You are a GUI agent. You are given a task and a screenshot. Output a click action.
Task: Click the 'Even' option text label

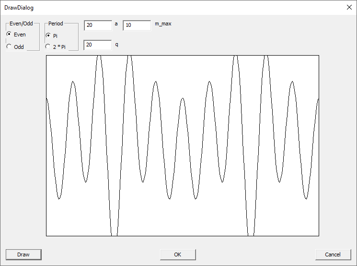[x=20, y=35]
